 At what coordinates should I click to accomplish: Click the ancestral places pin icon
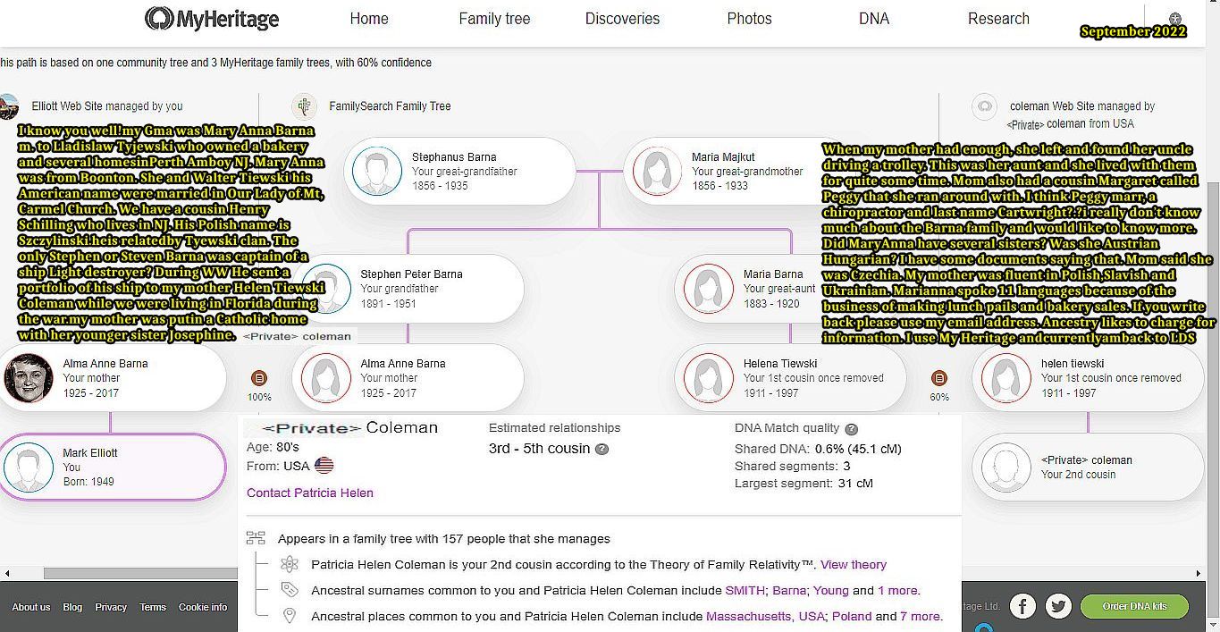point(289,616)
